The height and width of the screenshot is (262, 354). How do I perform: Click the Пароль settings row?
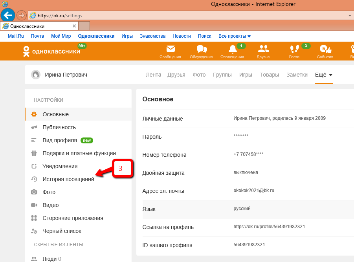(248, 137)
